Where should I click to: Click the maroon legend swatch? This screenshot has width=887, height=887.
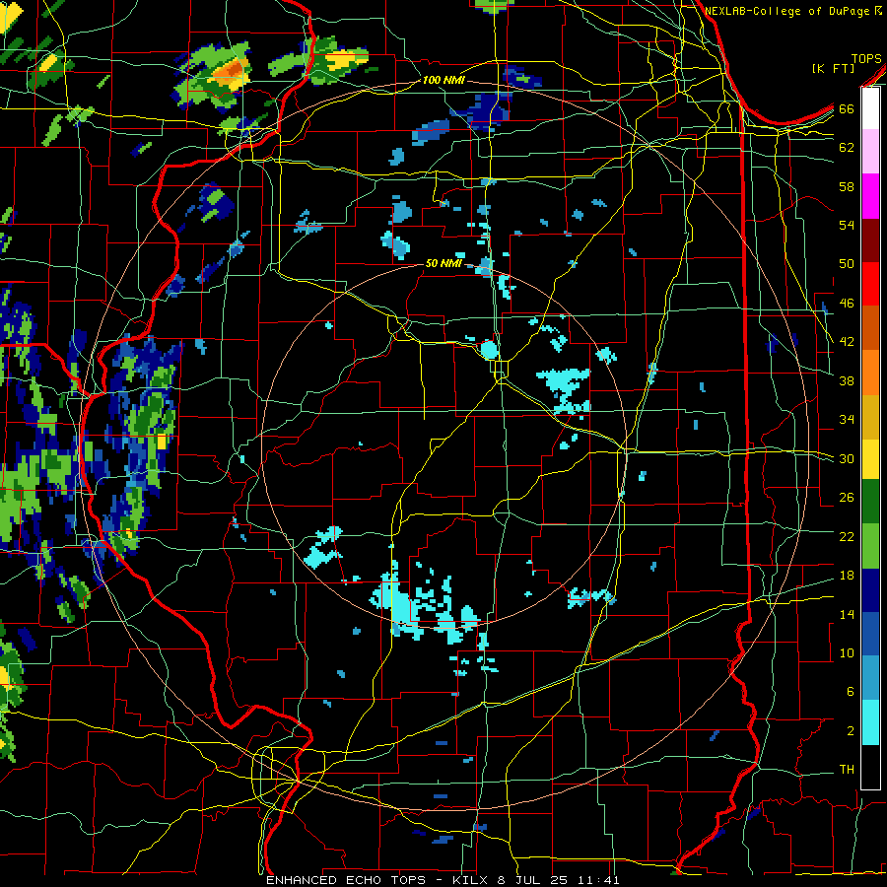[870, 239]
